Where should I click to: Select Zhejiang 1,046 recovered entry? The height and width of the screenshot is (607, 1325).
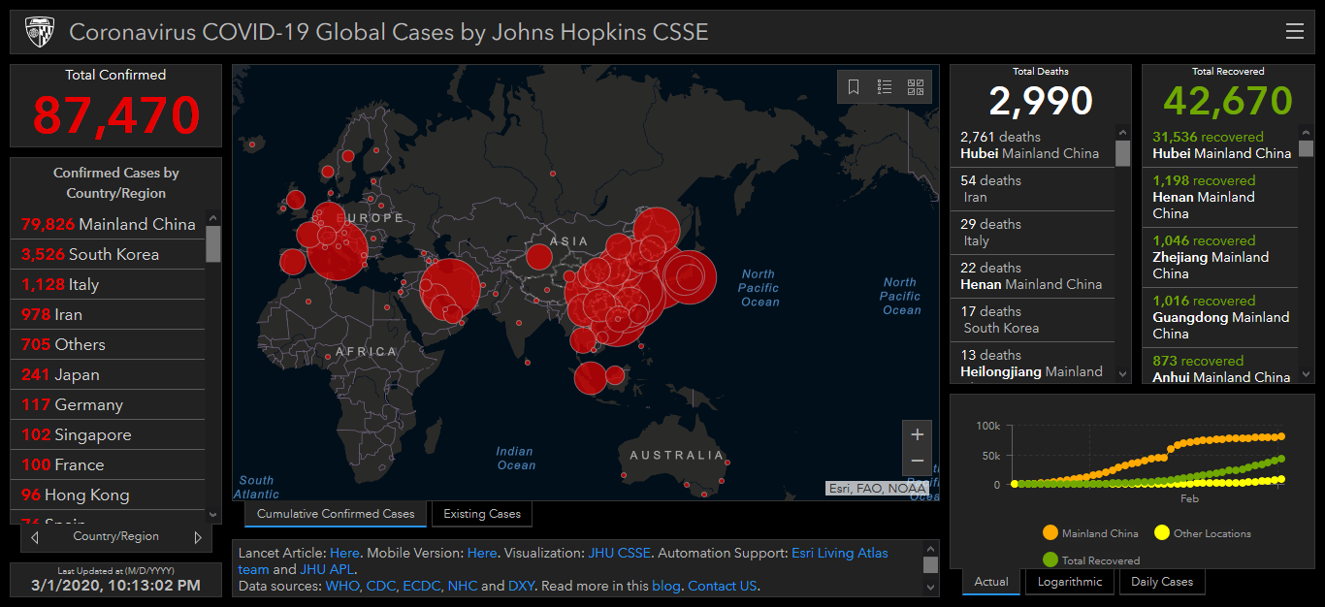coord(1220,257)
